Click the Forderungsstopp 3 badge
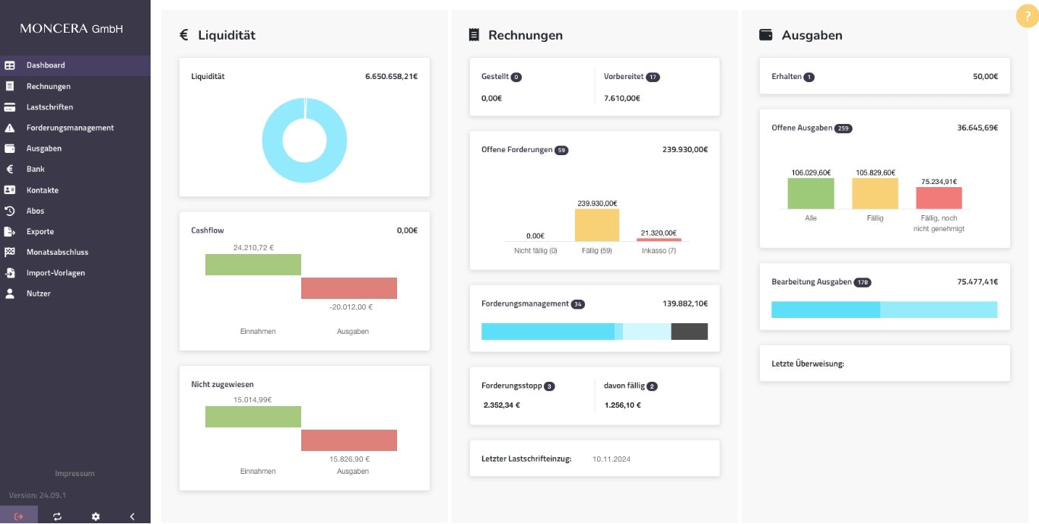Viewport: 1039px width, 524px height. [549, 386]
